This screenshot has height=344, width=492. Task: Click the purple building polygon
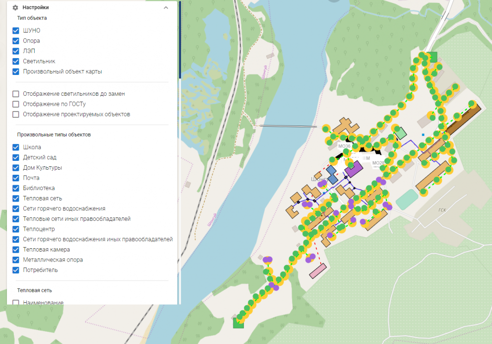pyautogui.click(x=353, y=169)
